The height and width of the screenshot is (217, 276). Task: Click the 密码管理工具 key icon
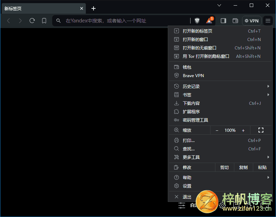point(177,120)
